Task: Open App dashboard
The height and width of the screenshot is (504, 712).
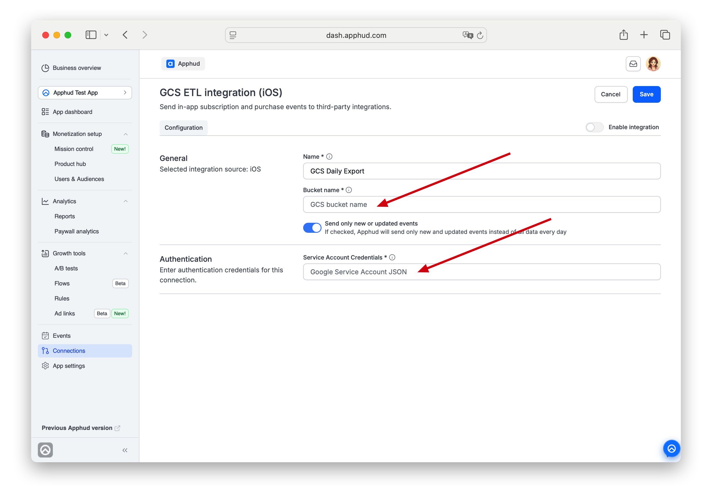Action: click(72, 112)
